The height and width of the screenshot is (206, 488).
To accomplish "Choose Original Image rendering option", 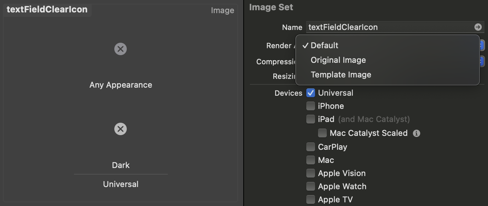I will [x=338, y=60].
